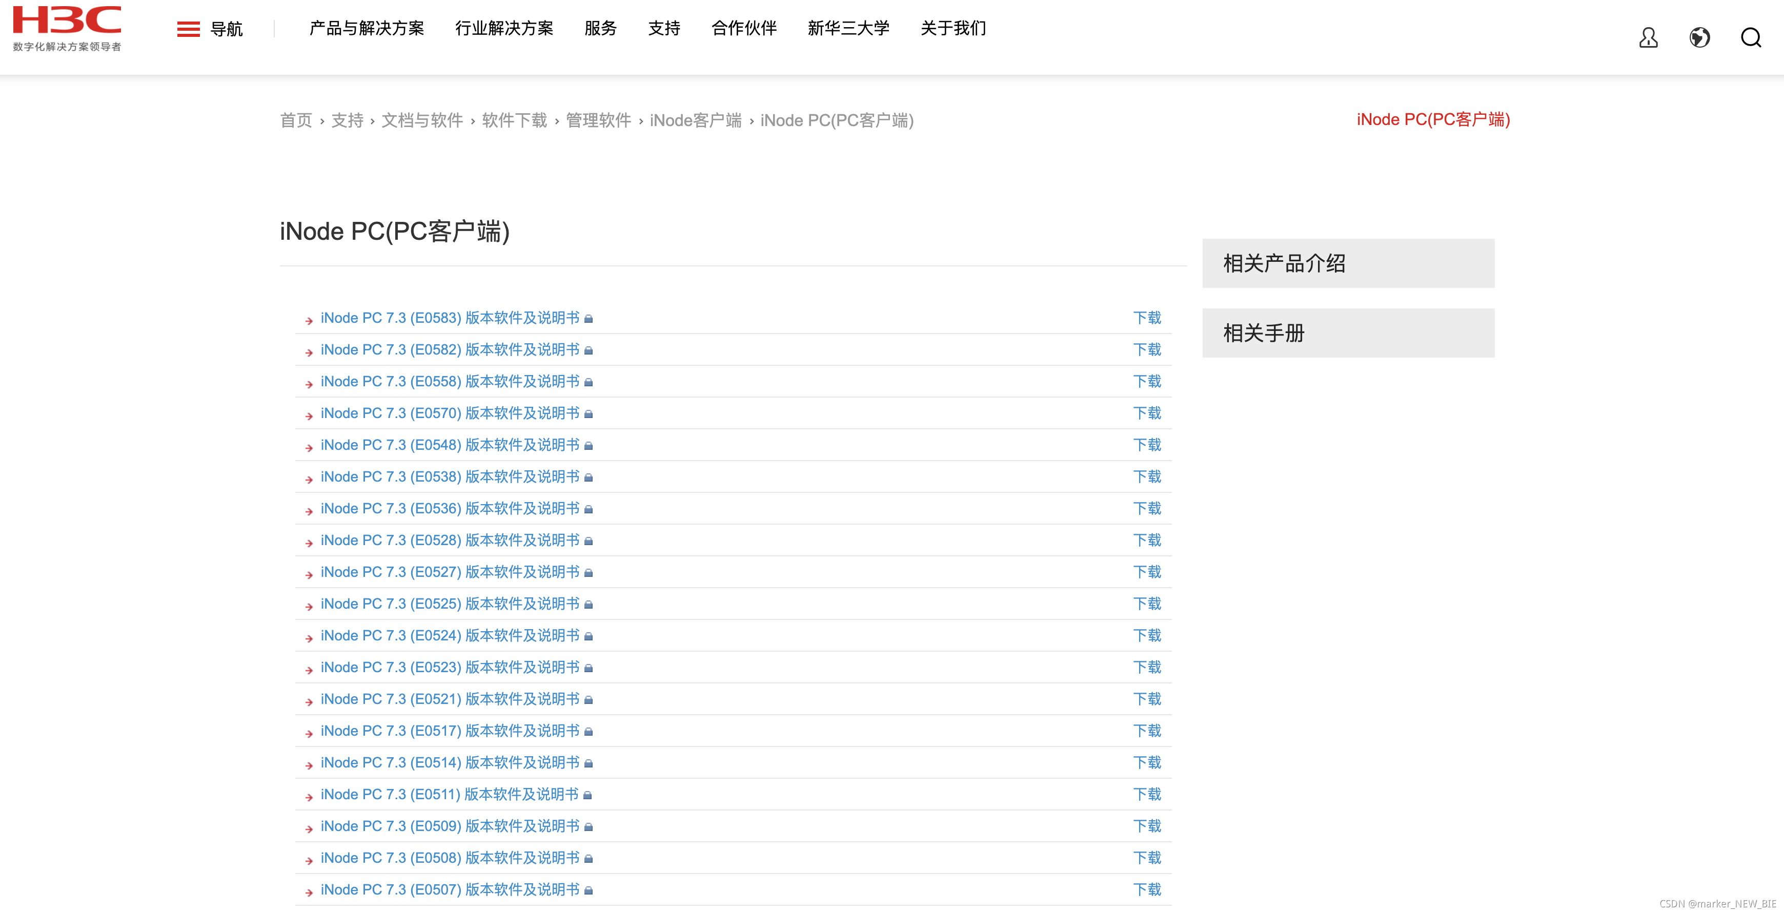
Task: Click 下载 for iNode PC 7.3 (E0583)
Action: click(x=1147, y=318)
